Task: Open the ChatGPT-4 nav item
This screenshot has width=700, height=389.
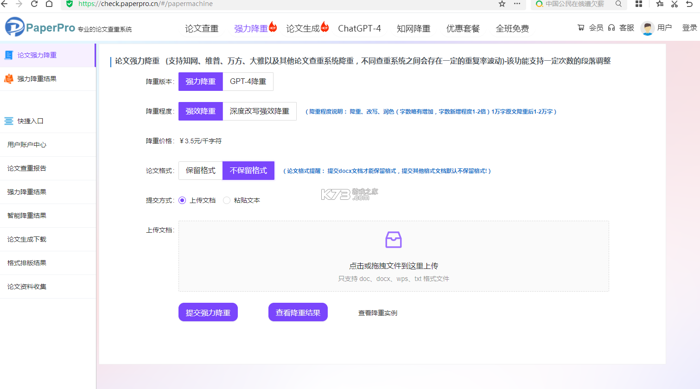Action: coord(359,28)
